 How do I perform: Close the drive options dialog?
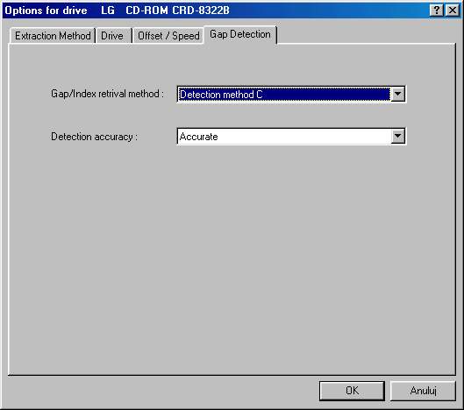coord(453,11)
